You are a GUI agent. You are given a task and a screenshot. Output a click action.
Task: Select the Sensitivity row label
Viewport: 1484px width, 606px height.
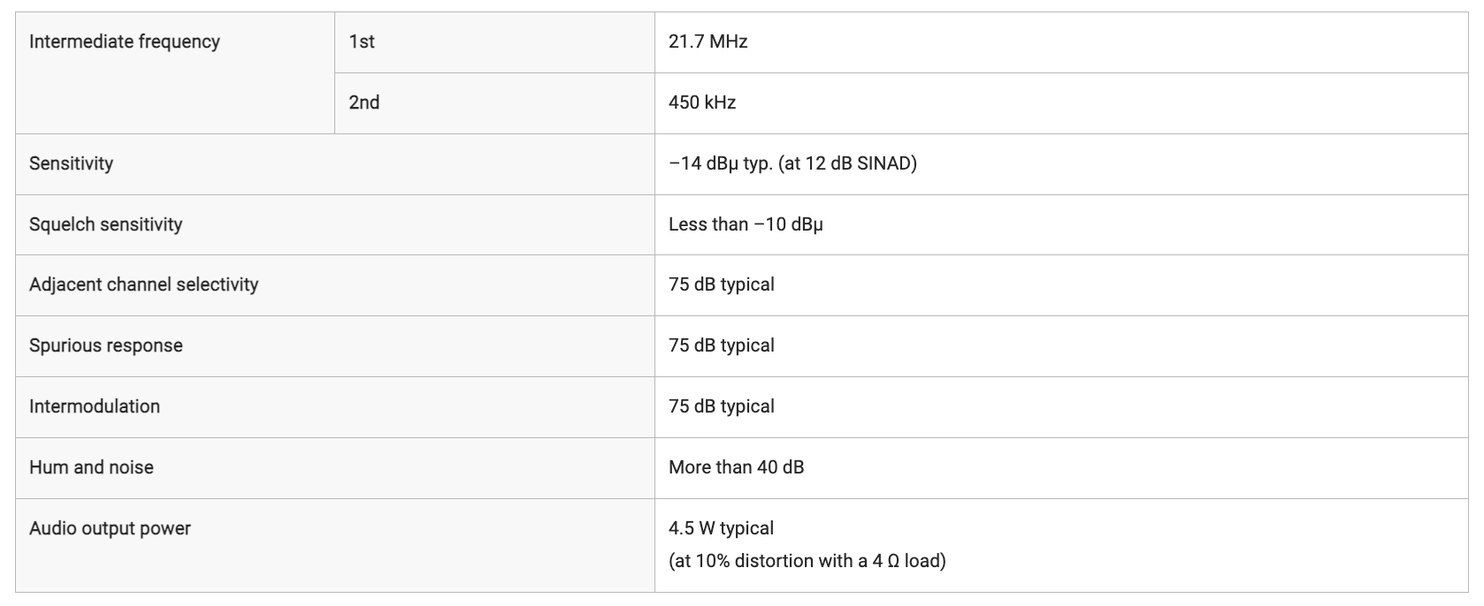(72, 163)
